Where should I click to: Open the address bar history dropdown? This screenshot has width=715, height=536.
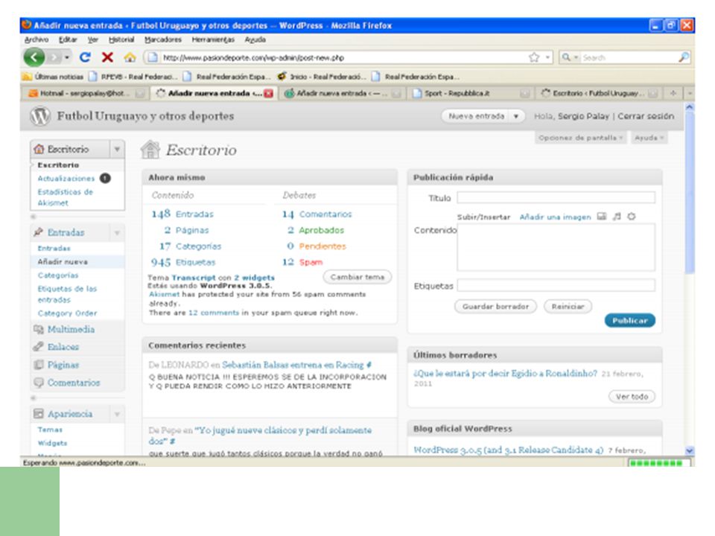[547, 57]
